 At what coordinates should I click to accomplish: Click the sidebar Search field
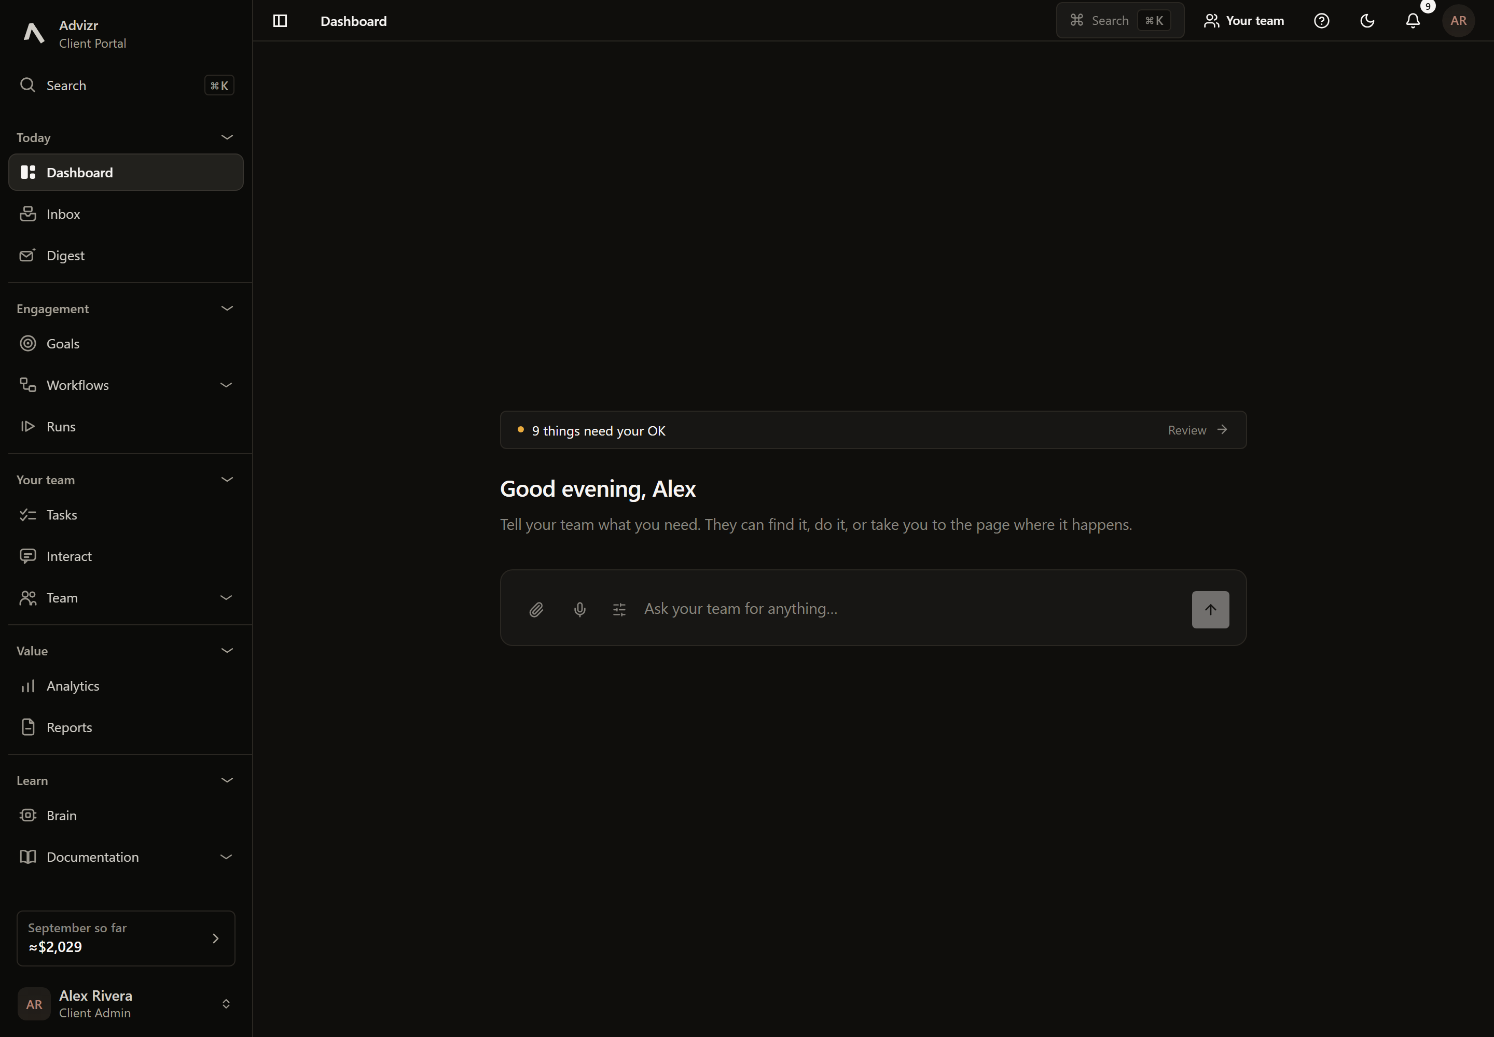click(126, 85)
